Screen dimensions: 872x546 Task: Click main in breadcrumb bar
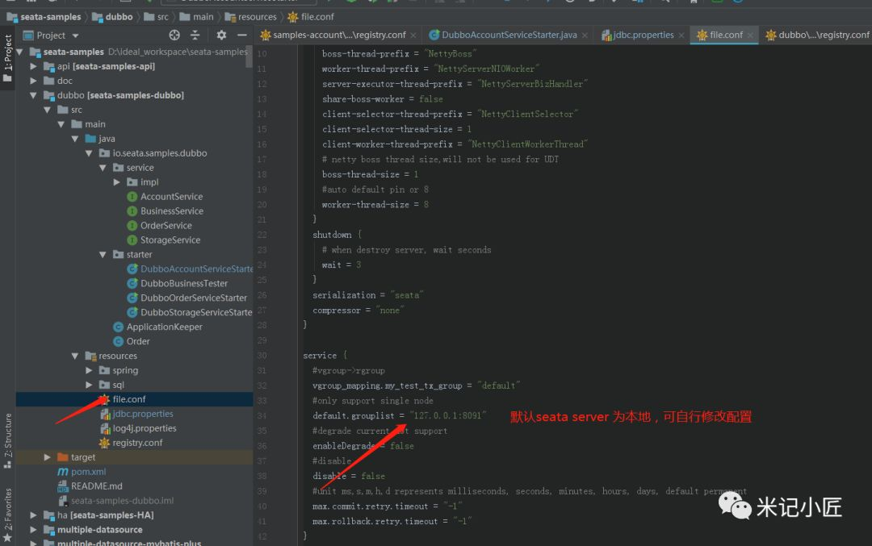click(197, 17)
